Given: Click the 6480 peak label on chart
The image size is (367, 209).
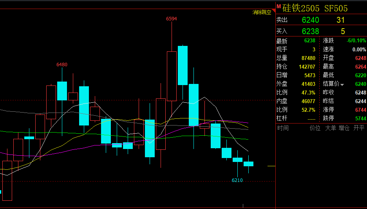Looking at the screenshot, I should [62, 64].
